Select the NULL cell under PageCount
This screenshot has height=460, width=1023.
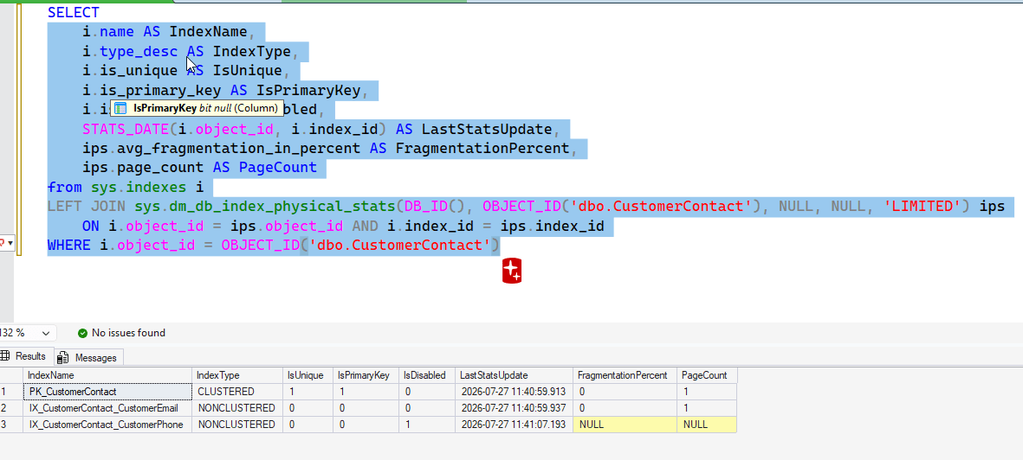coord(707,425)
